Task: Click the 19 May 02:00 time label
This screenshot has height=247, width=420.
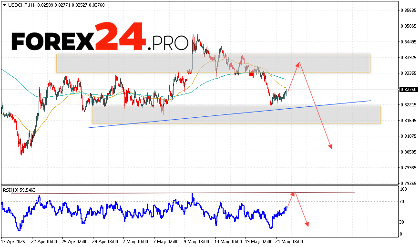Action: [258, 242]
